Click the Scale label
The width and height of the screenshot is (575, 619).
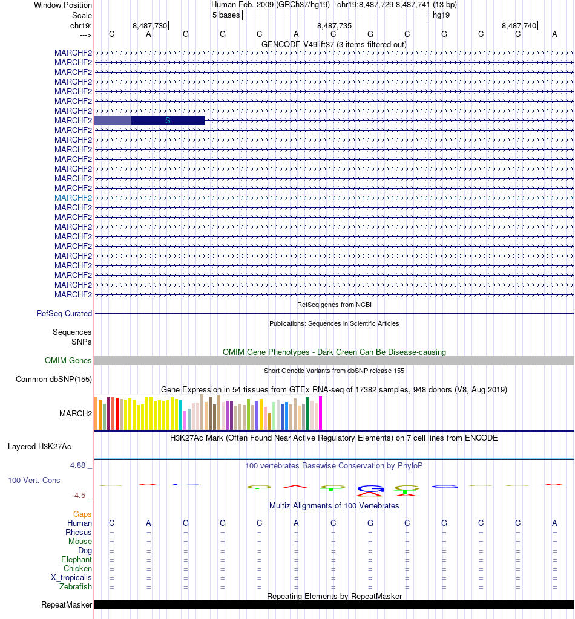(x=82, y=15)
